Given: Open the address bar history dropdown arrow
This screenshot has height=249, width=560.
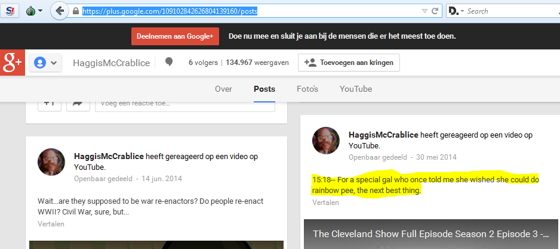Looking at the screenshot, I should (424, 11).
